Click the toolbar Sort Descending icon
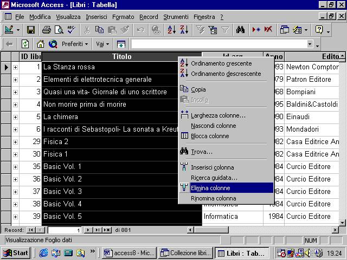This screenshot has width=347, height=260. [184, 30]
